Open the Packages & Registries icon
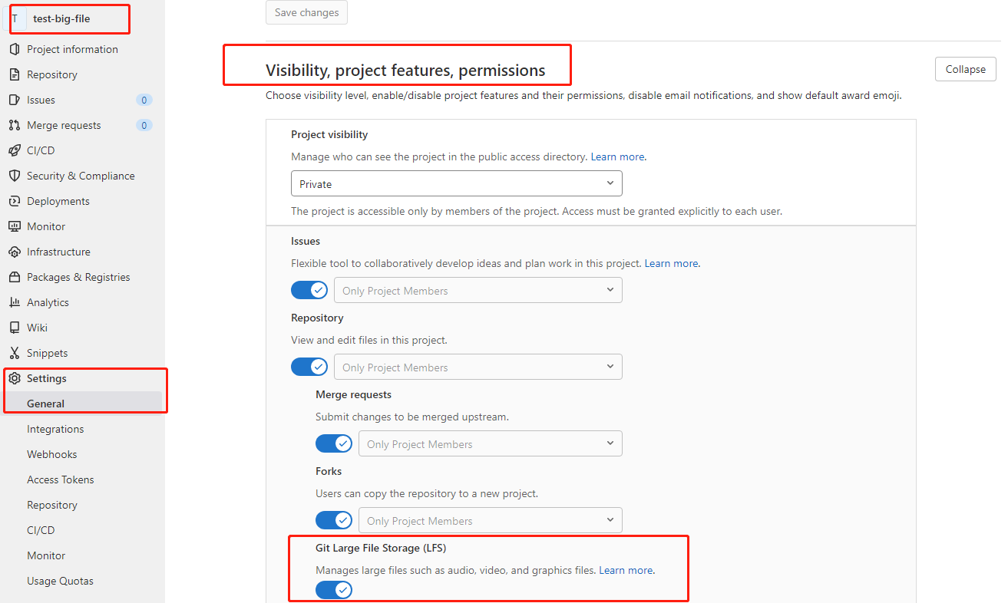The image size is (1008, 603). tap(14, 277)
